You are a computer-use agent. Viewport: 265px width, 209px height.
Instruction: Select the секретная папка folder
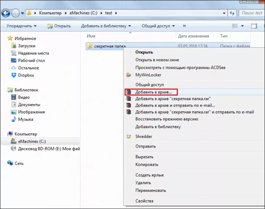click(110, 46)
